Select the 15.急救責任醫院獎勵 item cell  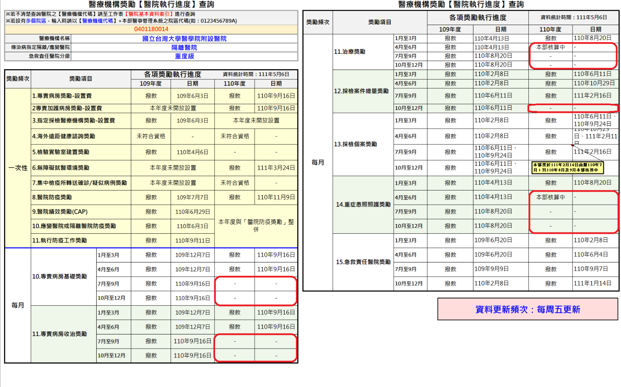(363, 262)
